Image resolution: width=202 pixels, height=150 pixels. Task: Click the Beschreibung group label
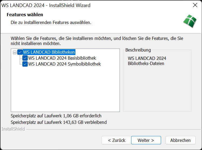point(138,50)
